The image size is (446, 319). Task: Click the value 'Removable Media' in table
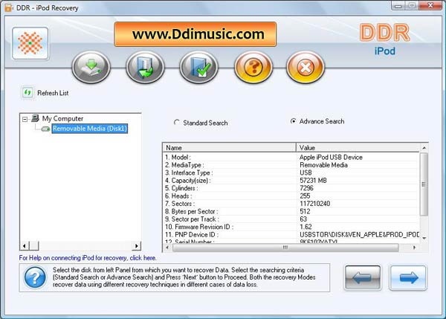tap(323, 165)
